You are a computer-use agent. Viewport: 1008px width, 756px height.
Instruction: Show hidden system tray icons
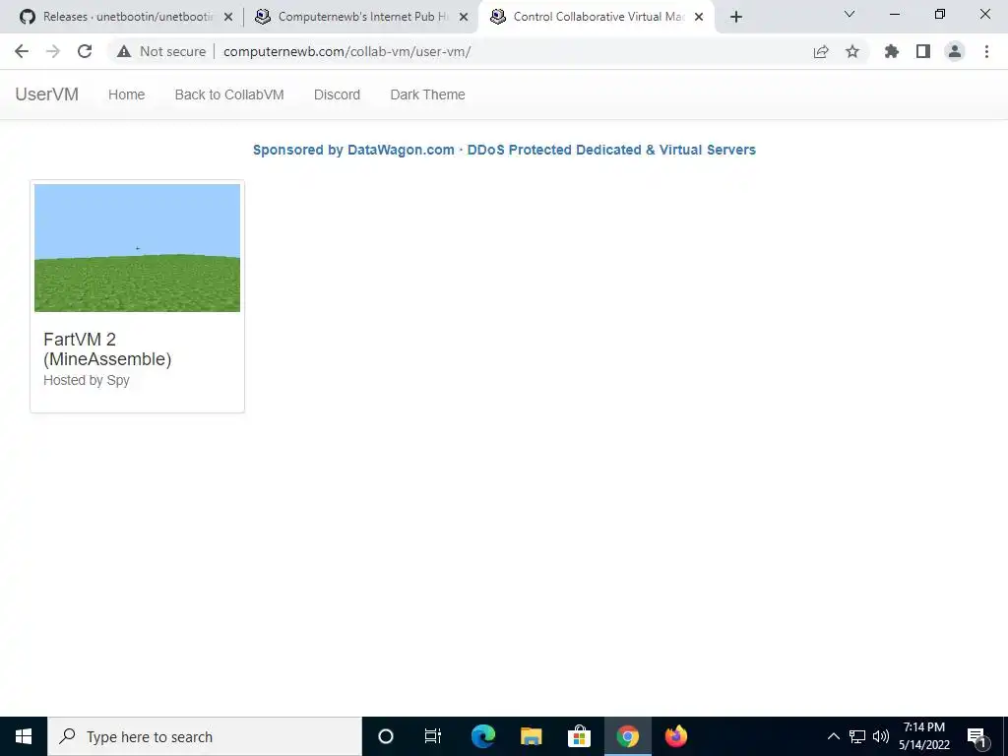coord(833,736)
